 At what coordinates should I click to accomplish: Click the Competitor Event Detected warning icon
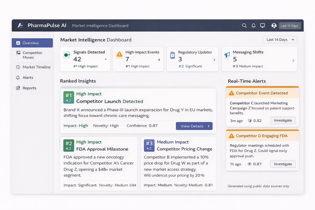[231, 93]
